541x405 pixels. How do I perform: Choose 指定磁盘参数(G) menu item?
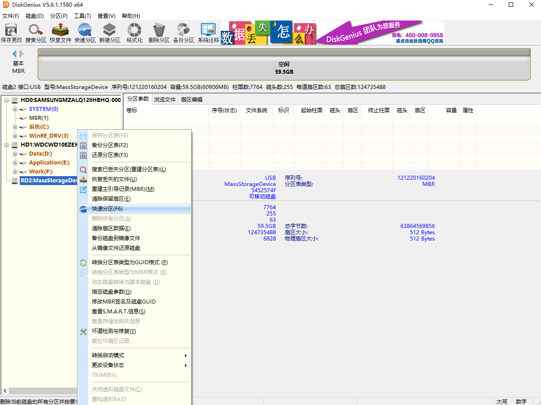(x=134, y=292)
